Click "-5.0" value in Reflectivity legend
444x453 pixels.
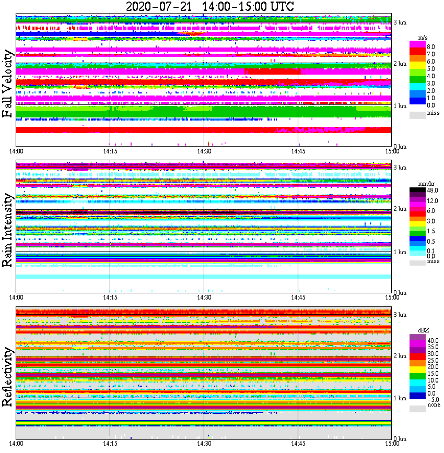tap(433, 400)
